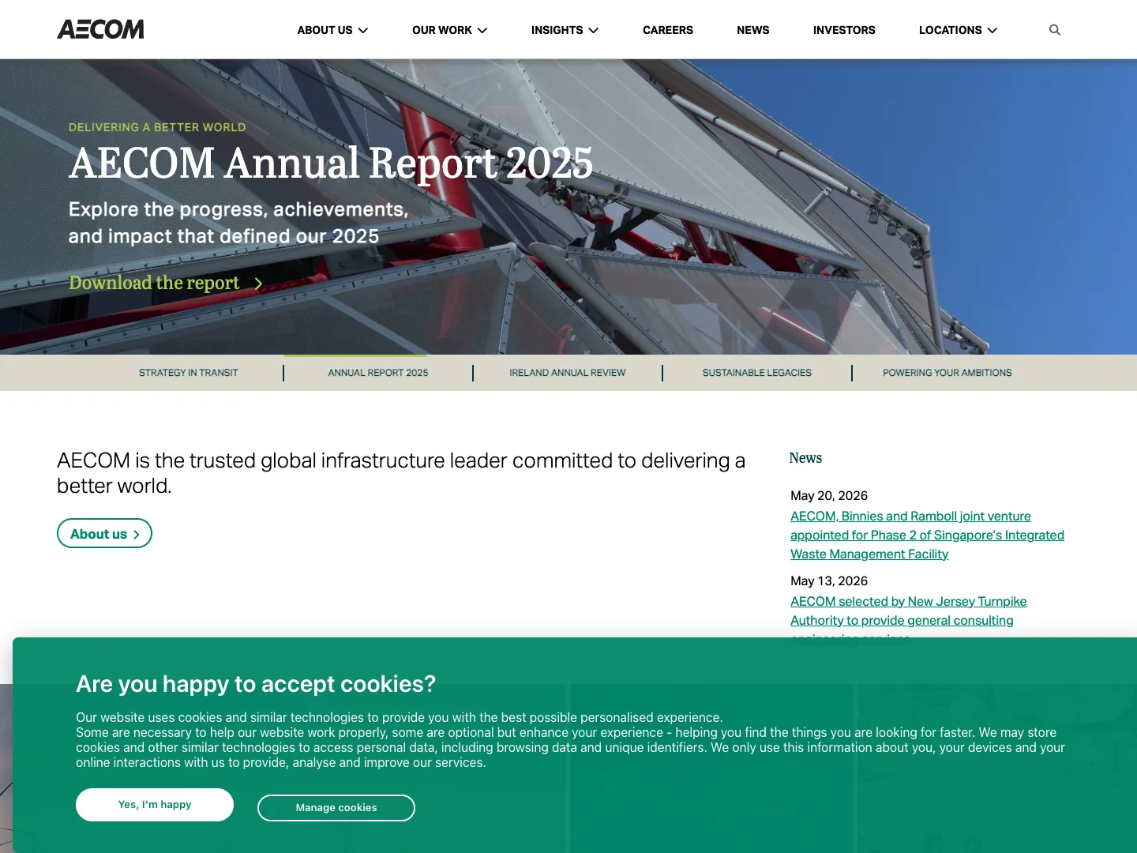Image resolution: width=1137 pixels, height=853 pixels.
Task: Click the News section heading
Action: point(805,458)
